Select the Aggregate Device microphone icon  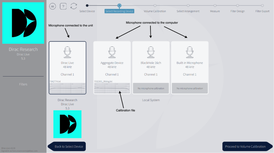coord(112,52)
